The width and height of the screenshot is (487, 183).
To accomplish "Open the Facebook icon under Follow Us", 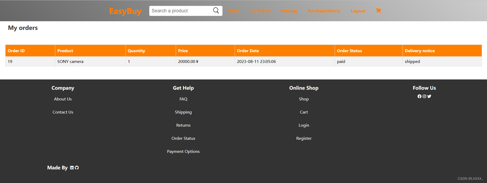I will point(419,96).
